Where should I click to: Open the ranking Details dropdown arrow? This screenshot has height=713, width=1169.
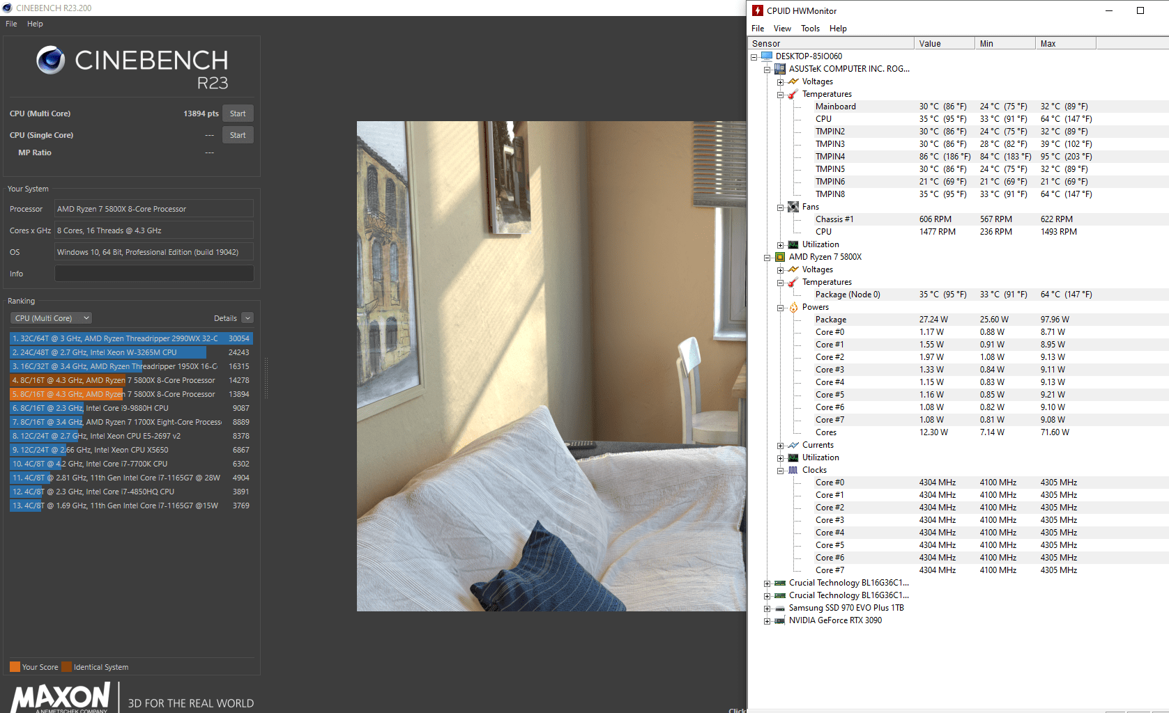click(x=247, y=318)
